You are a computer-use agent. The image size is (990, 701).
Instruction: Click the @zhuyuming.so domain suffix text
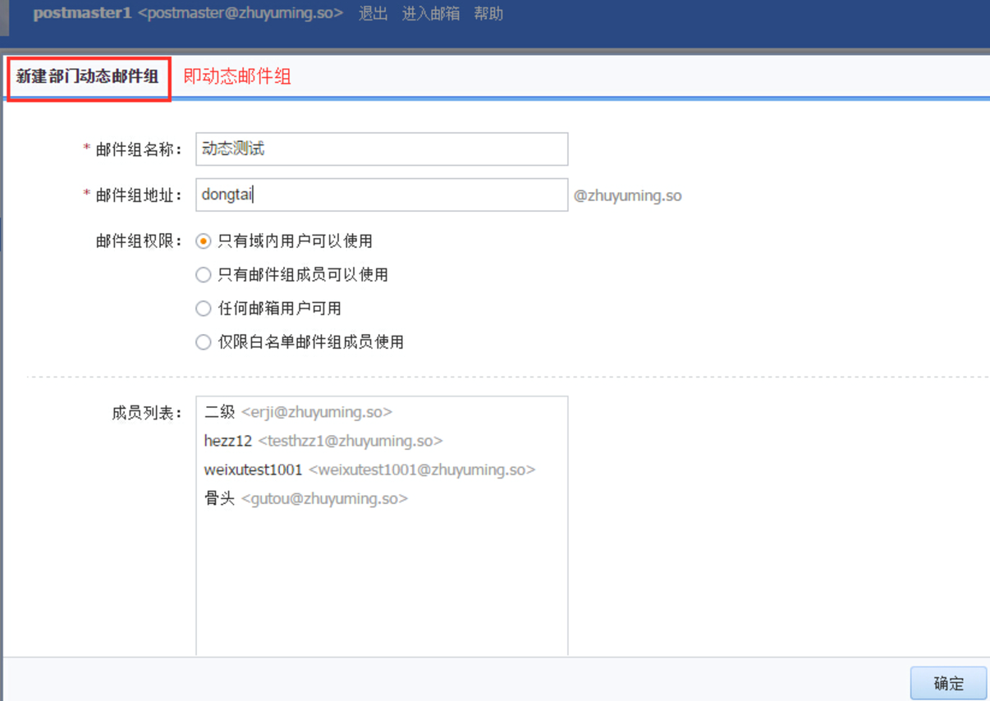pos(628,196)
